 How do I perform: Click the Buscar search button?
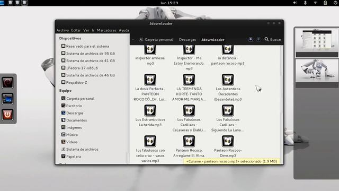pyautogui.click(x=273, y=39)
